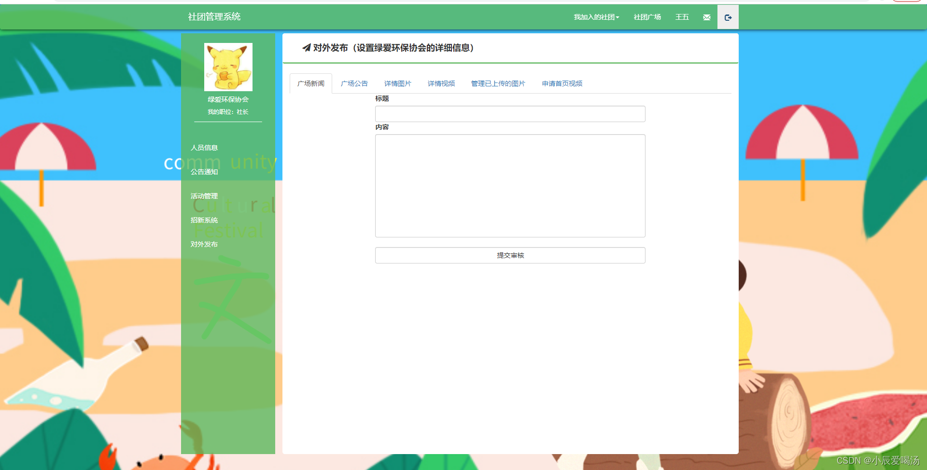Click the 绿爱环保协会 club name in sidebar

pos(228,99)
